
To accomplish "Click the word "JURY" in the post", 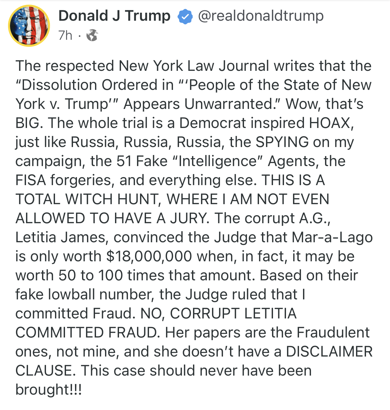I will click(189, 218).
